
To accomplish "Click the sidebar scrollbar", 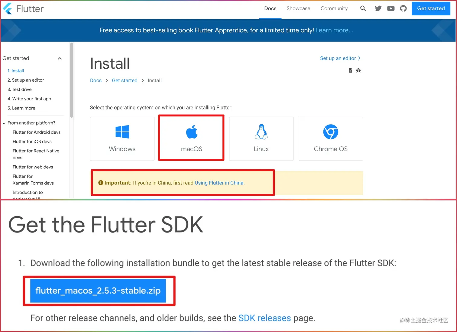I will click(72, 80).
